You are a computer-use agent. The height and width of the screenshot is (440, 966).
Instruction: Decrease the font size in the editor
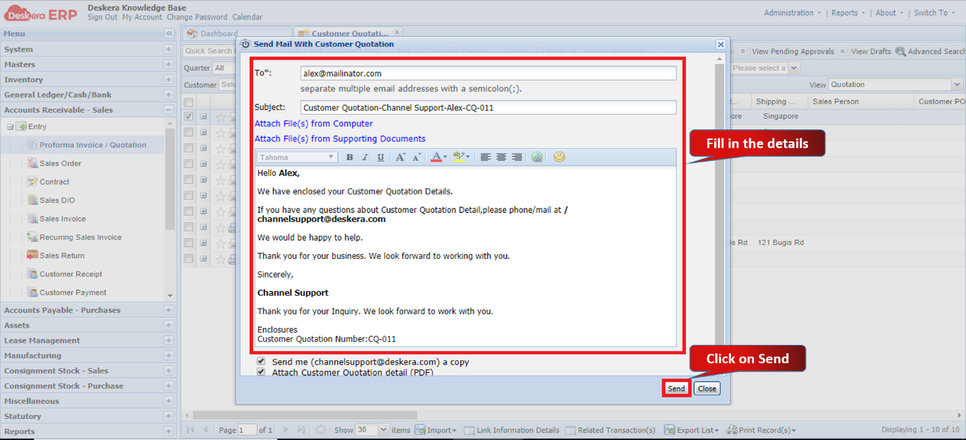(x=416, y=157)
